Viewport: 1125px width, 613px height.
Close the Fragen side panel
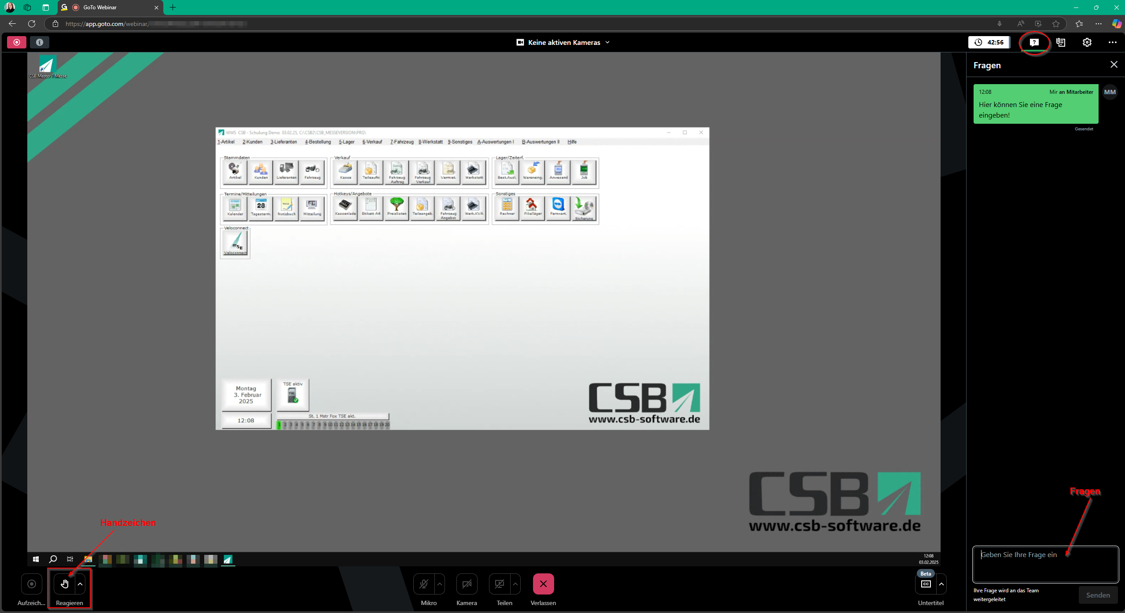point(1114,65)
